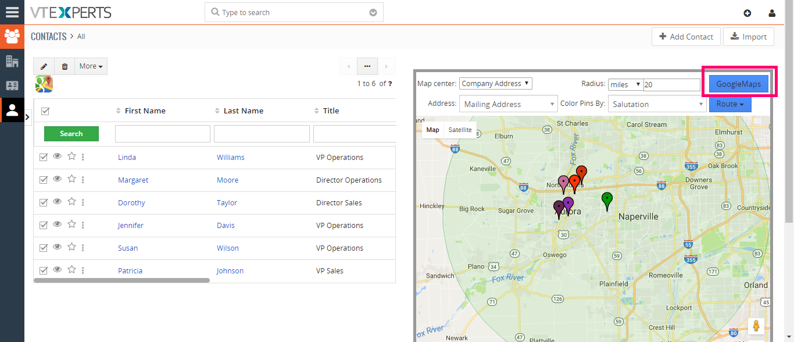Select the person icon in the sidebar
Viewport: 794px width, 342px height.
coord(12,110)
